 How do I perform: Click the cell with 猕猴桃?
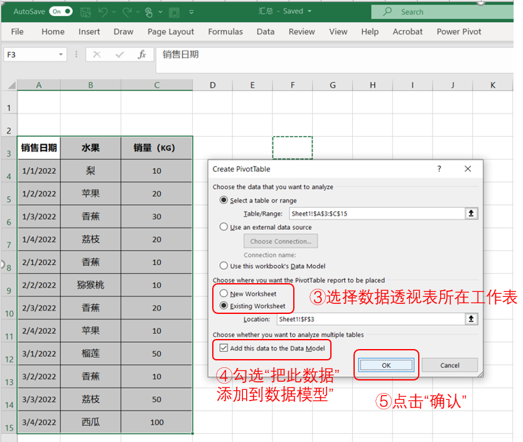click(x=90, y=285)
